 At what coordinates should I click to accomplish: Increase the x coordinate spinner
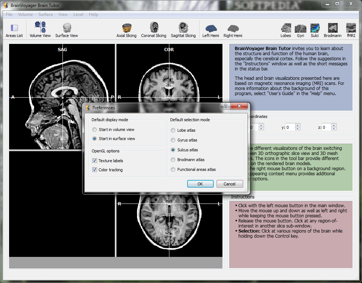(x=261, y=126)
